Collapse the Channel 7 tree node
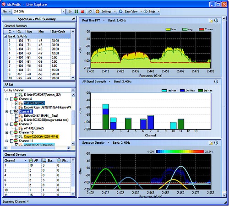Image resolution: width=229 pixels, height=206 pixels. tap(6, 124)
